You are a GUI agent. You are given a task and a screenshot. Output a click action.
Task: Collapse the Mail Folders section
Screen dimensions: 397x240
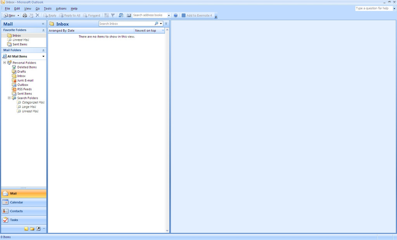[43, 50]
